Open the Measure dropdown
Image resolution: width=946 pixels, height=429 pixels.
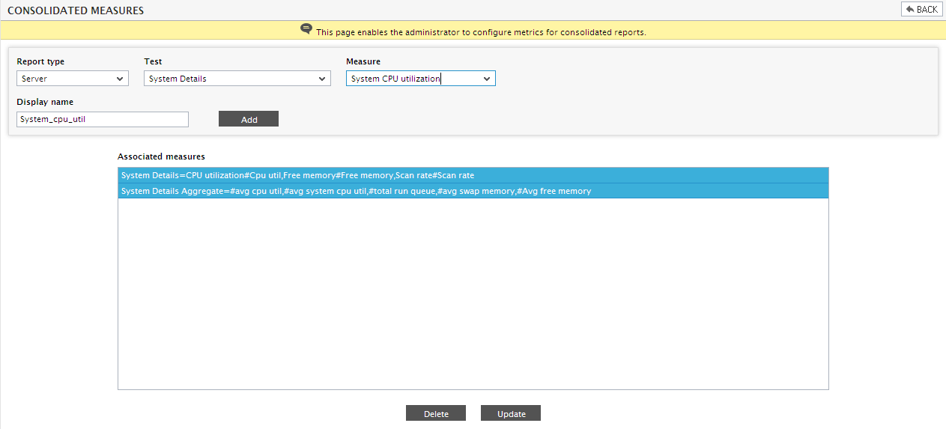coord(421,79)
